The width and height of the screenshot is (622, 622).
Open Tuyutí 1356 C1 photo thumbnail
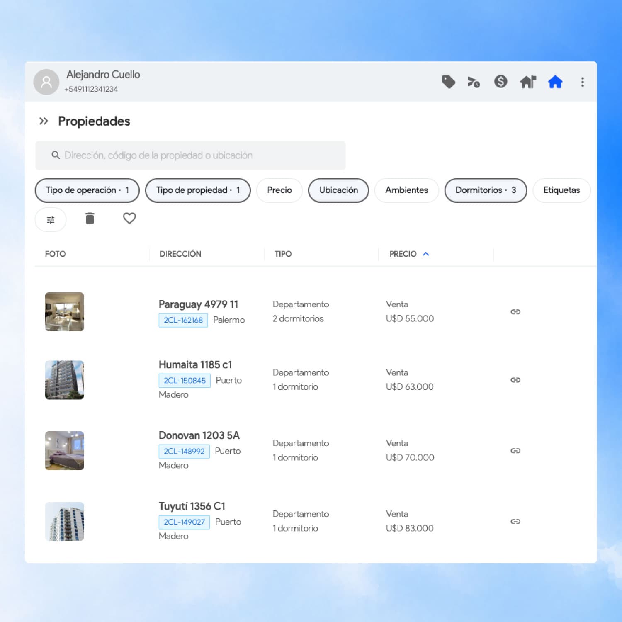pyautogui.click(x=64, y=521)
